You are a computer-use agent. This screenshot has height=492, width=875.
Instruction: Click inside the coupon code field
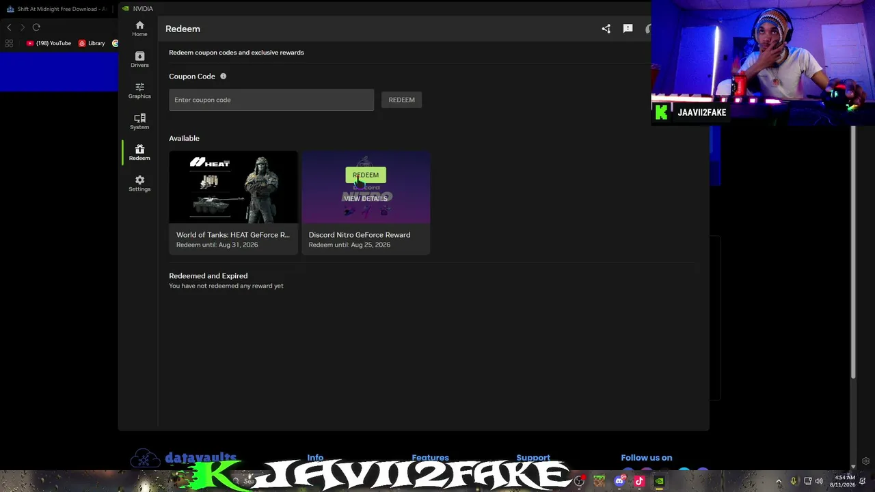(x=271, y=100)
